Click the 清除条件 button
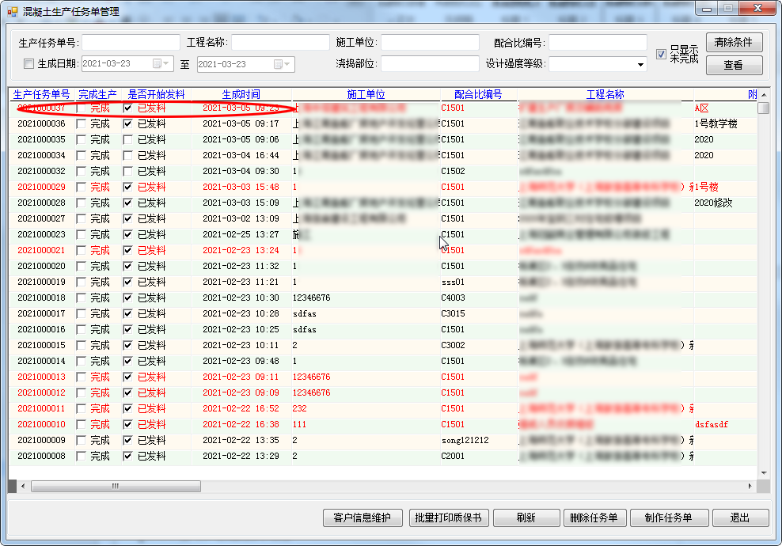The height and width of the screenshot is (546, 782). [734, 42]
